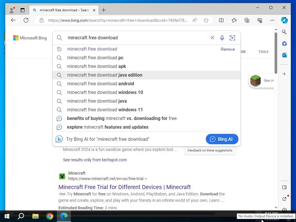Remove the search history suggestion
The image size is (296, 222).
click(228, 49)
